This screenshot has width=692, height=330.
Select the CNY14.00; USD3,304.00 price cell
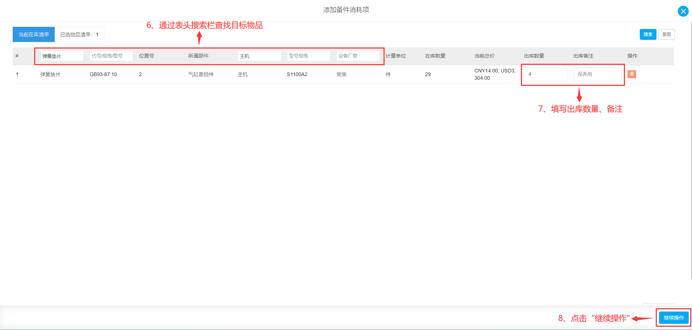[495, 74]
